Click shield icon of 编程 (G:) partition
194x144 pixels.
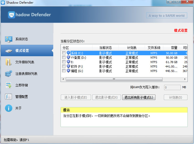pyautogui.click(x=68, y=71)
